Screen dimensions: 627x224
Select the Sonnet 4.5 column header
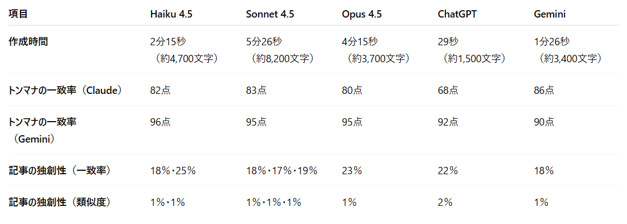(270, 14)
